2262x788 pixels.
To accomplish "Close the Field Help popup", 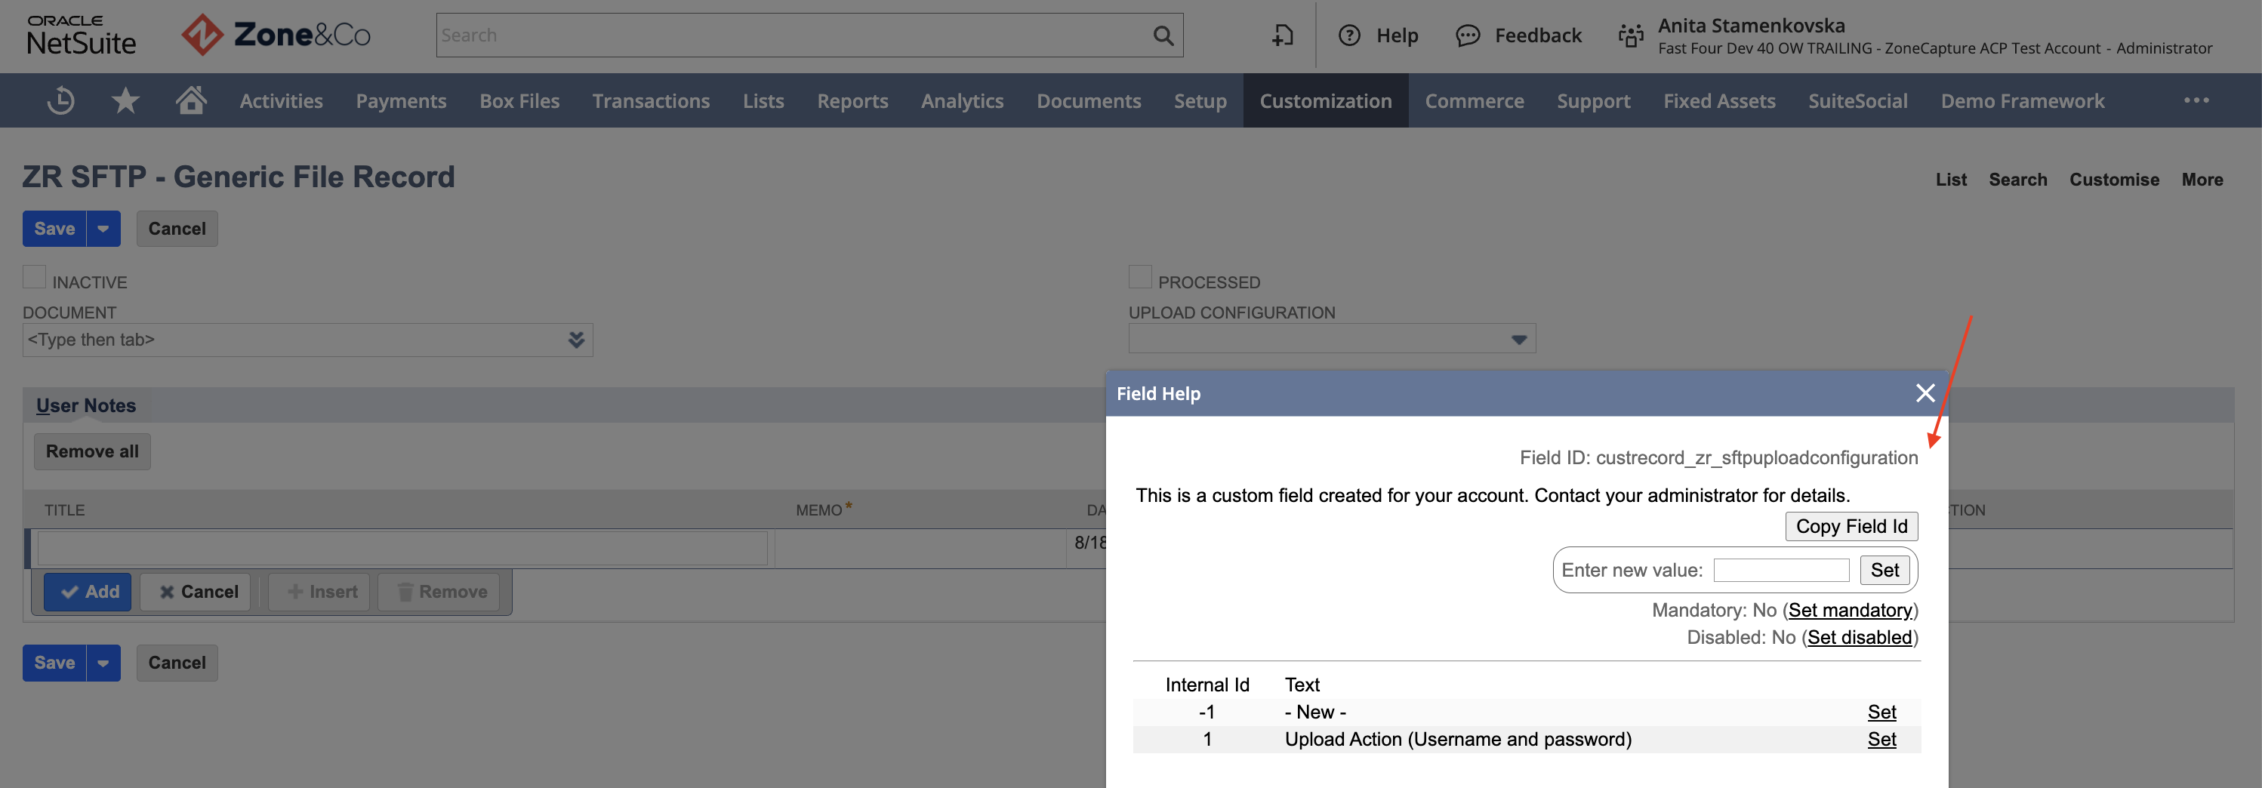I will [x=1925, y=393].
